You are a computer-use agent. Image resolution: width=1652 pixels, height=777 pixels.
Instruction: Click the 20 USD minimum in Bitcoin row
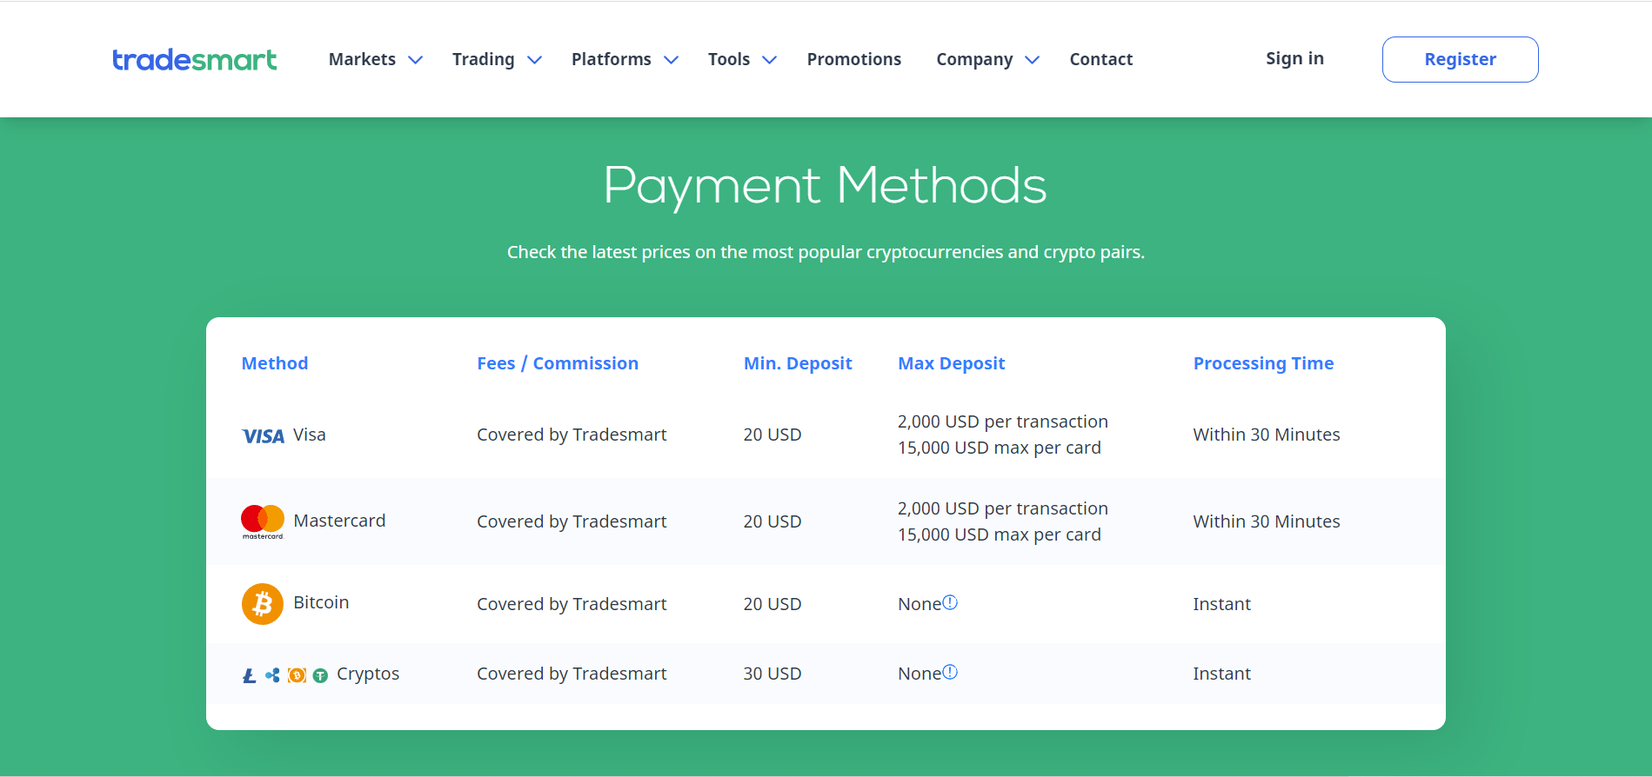(x=772, y=604)
